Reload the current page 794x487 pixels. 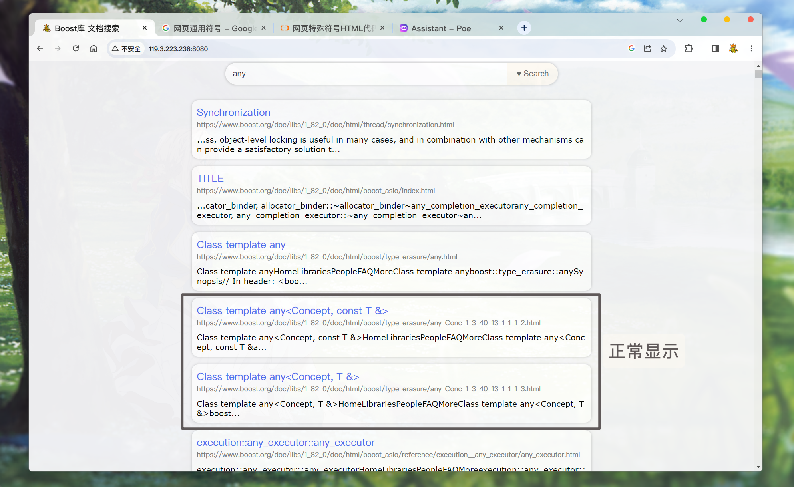[x=76, y=48]
